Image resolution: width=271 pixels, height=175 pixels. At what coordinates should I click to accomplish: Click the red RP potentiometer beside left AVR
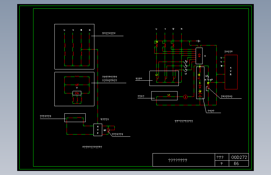click(108, 130)
